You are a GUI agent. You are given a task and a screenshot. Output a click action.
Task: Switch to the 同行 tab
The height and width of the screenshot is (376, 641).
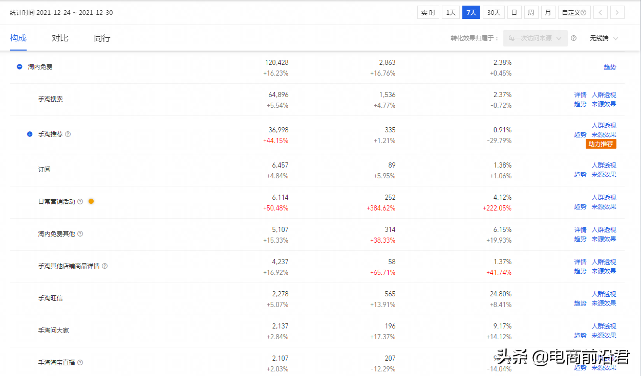[102, 38]
